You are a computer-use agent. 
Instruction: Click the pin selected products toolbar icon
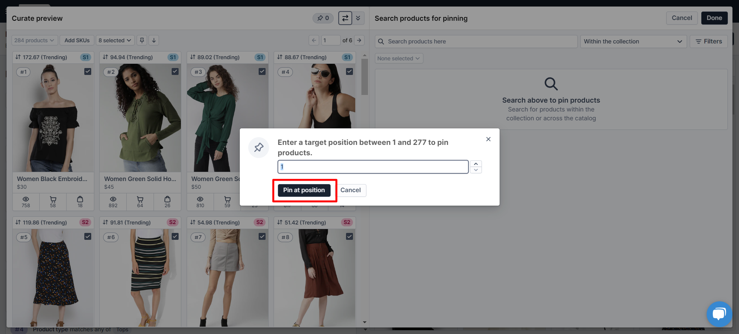(142, 40)
